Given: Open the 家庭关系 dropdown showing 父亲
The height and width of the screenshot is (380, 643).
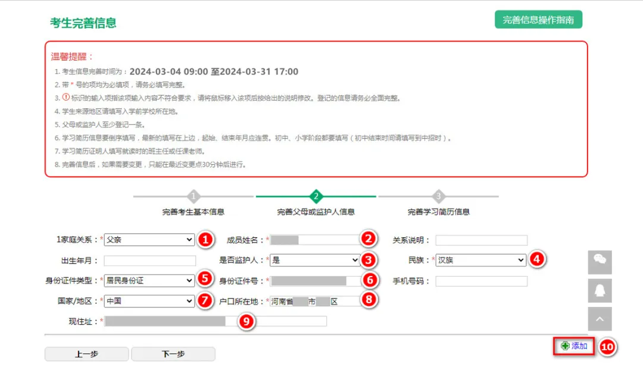Looking at the screenshot, I should click(148, 240).
